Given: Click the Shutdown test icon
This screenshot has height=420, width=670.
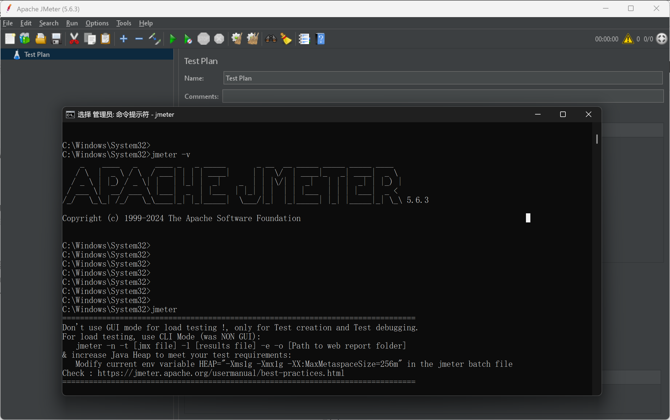Looking at the screenshot, I should coord(219,39).
